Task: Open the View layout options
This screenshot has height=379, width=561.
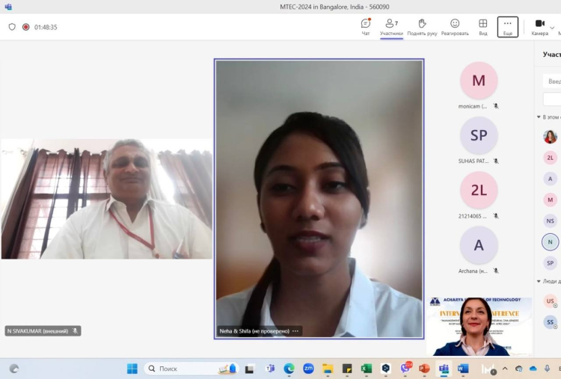Action: 483,27
